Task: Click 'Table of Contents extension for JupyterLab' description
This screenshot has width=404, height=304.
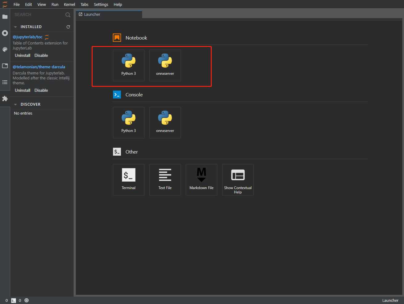Action: tap(40, 46)
